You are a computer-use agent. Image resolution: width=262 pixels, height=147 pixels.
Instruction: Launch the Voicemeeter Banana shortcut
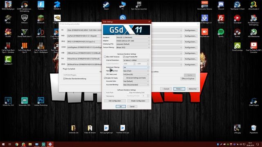(205, 5)
